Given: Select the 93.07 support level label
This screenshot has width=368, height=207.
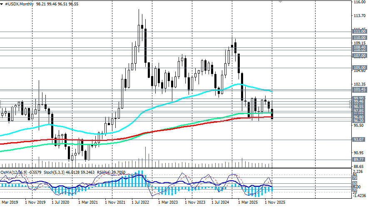Looking at the screenshot, I should [359, 140].
